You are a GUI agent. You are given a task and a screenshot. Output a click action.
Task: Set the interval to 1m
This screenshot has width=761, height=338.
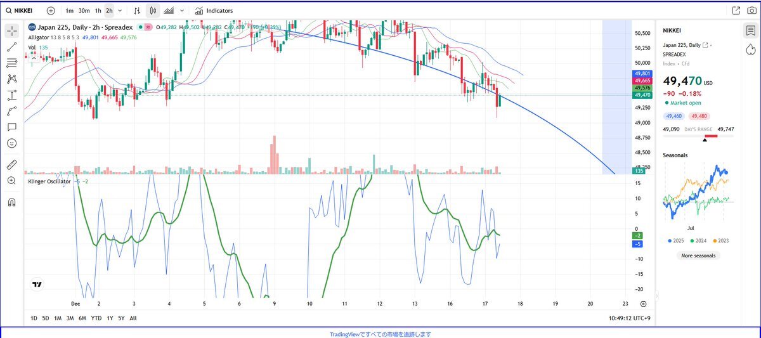coord(69,11)
